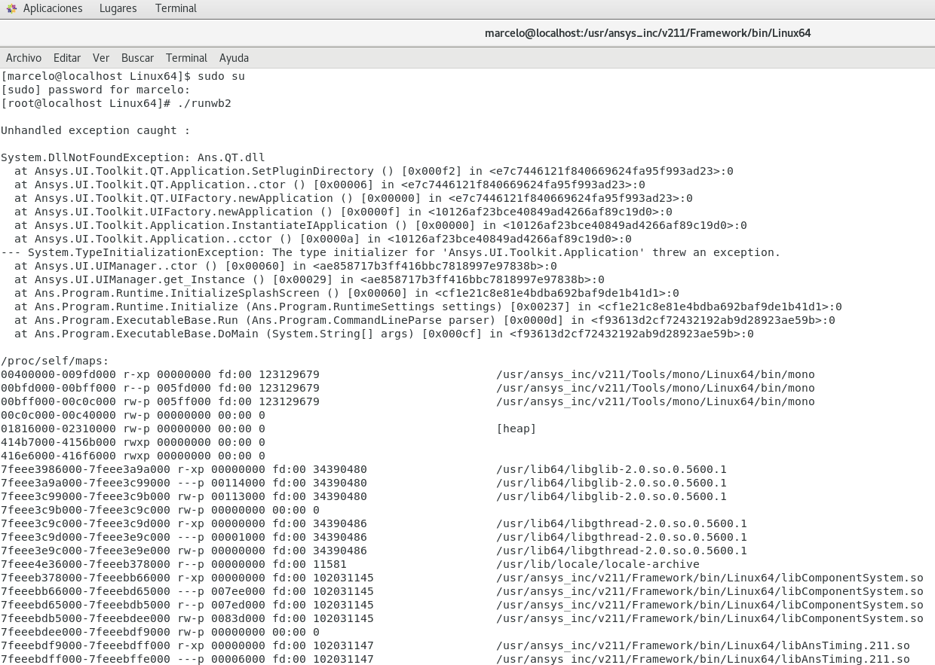Open the Buscar menu
Viewport: 935px width, 665px height.
(137, 58)
